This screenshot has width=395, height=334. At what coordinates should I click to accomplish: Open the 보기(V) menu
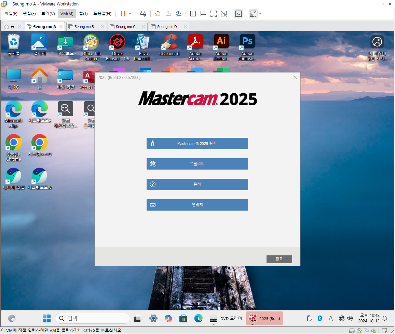point(48,14)
